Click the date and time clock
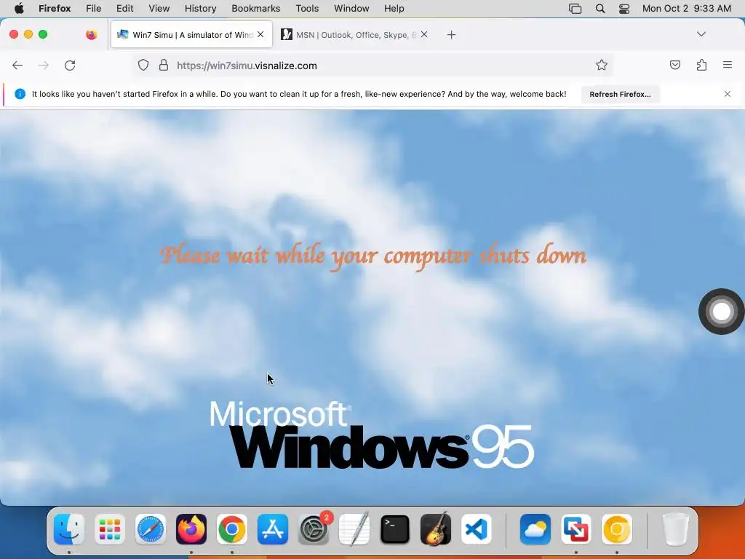The height and width of the screenshot is (559, 745). [687, 8]
